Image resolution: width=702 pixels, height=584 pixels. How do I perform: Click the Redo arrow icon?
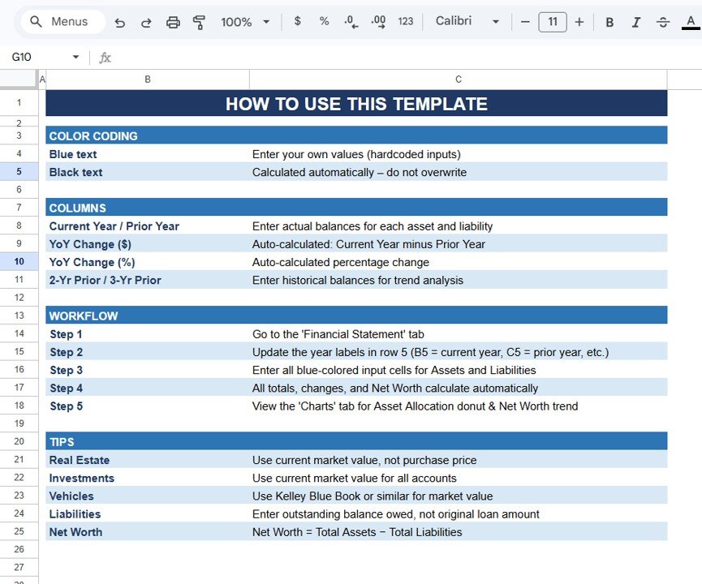(146, 23)
